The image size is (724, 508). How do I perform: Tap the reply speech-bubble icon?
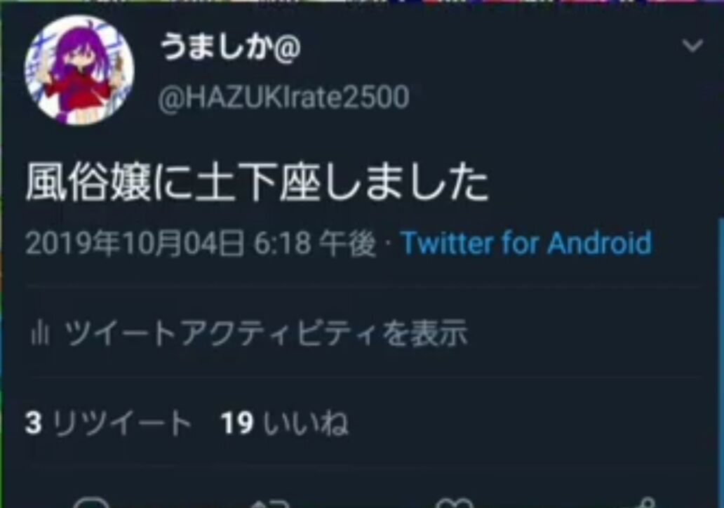pyautogui.click(x=91, y=502)
